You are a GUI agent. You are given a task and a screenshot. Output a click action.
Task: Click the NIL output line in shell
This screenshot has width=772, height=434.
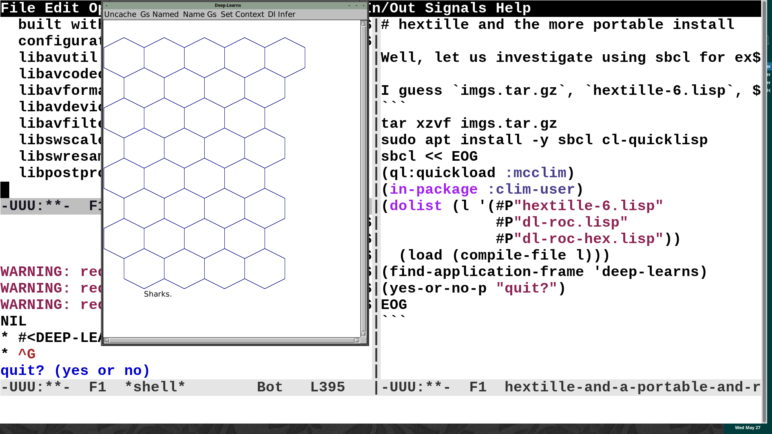[x=13, y=321]
